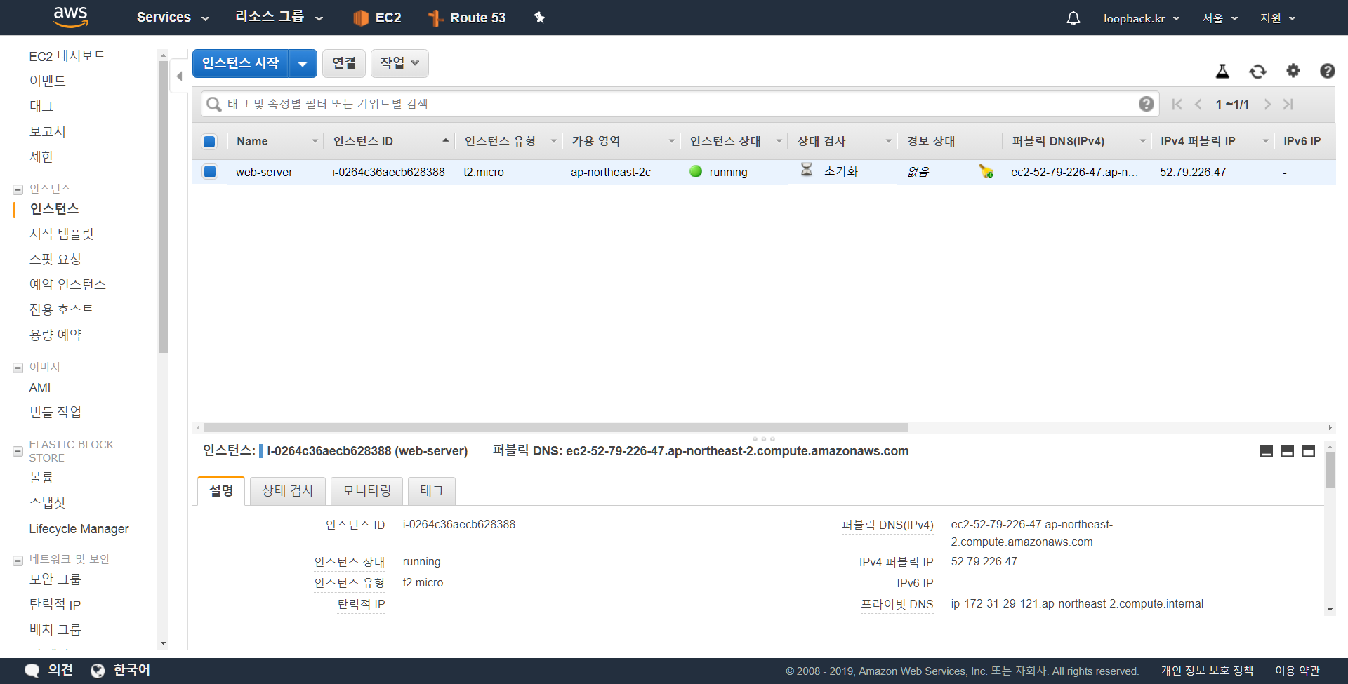Image resolution: width=1348 pixels, height=684 pixels.
Task: Go to last page of results
Action: [1288, 105]
